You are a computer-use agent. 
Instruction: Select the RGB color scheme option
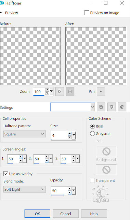(92, 126)
